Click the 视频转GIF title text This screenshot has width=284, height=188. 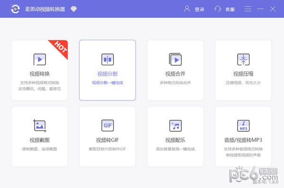107,140
